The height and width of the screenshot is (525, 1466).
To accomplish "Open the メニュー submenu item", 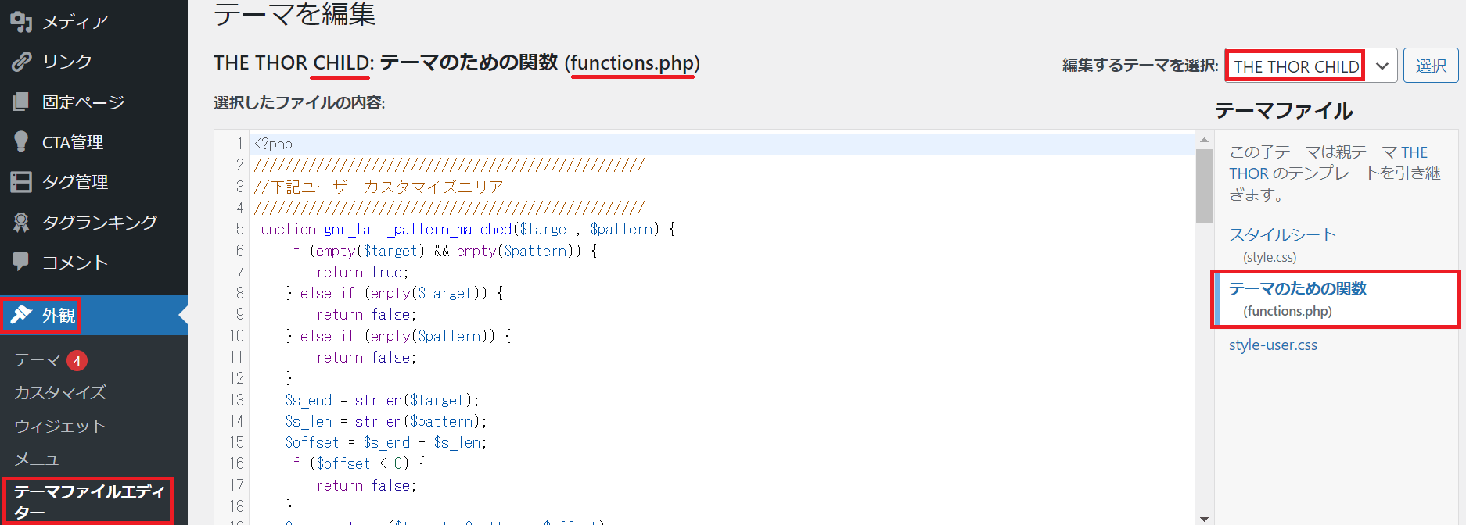I will click(45, 459).
